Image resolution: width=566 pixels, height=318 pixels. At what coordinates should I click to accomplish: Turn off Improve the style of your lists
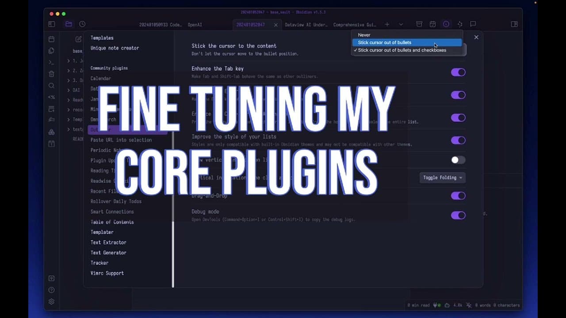(x=458, y=140)
